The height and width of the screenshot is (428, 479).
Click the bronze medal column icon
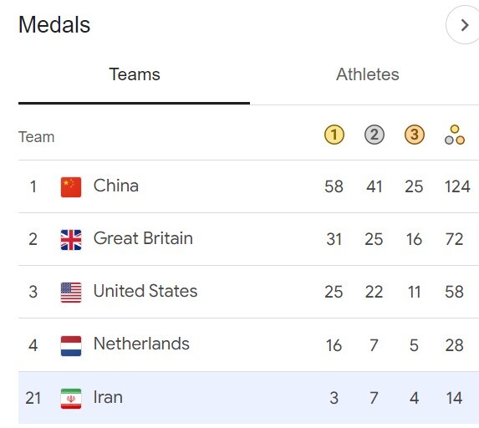pos(415,135)
